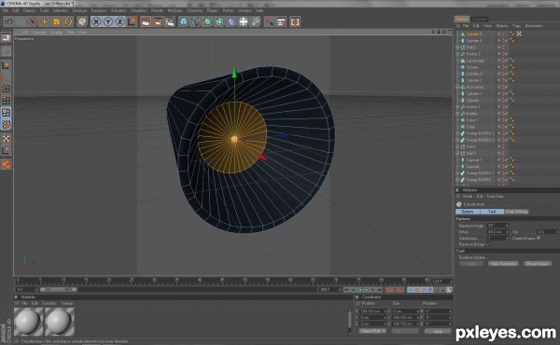
Task: Click the orange sphere icon in left sidebar
Action: click(x=7, y=164)
